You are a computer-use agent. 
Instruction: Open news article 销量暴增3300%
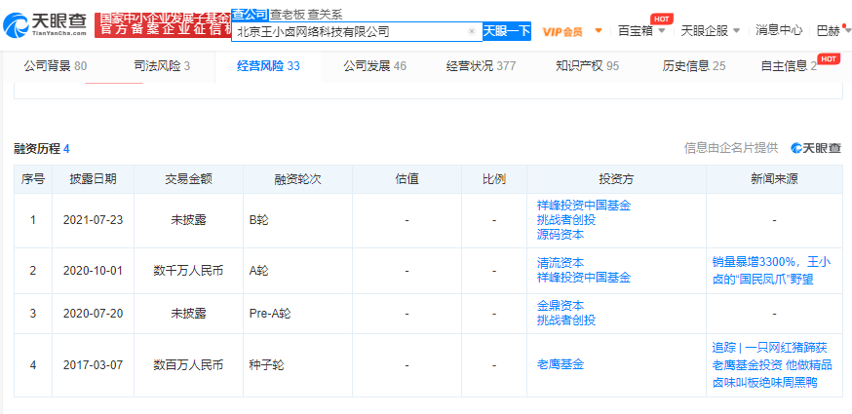pos(772,271)
